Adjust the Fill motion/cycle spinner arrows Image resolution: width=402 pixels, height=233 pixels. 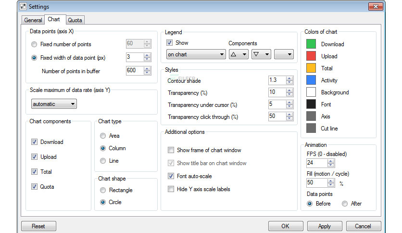pos(331,183)
